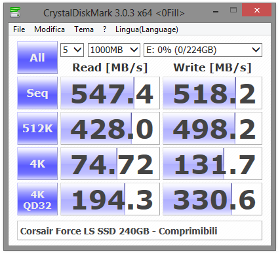Expand the test count dropdown showing 5
The height and width of the screenshot is (256, 280).
[x=72, y=50]
